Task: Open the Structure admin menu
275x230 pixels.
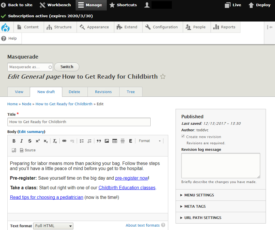Action: [59, 27]
